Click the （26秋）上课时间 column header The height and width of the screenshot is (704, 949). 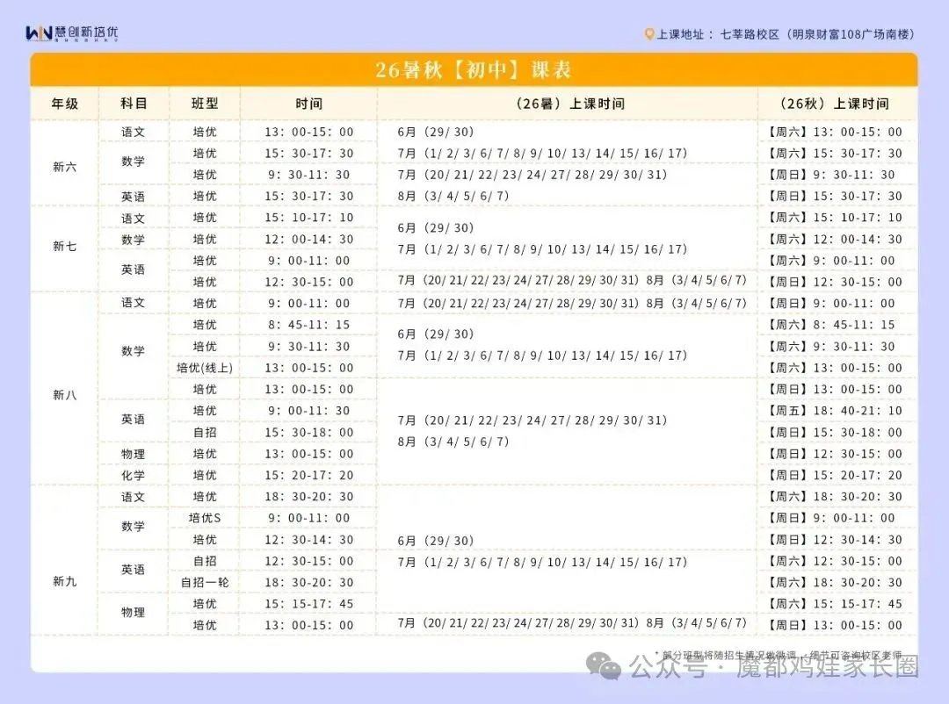pos(837,104)
